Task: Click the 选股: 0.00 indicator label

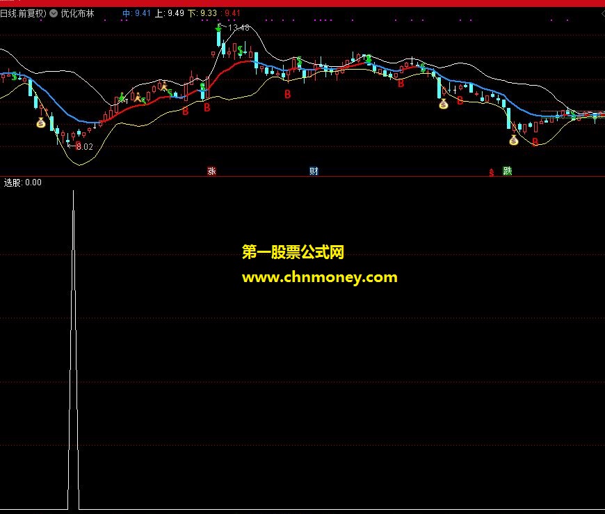Action: point(22,182)
